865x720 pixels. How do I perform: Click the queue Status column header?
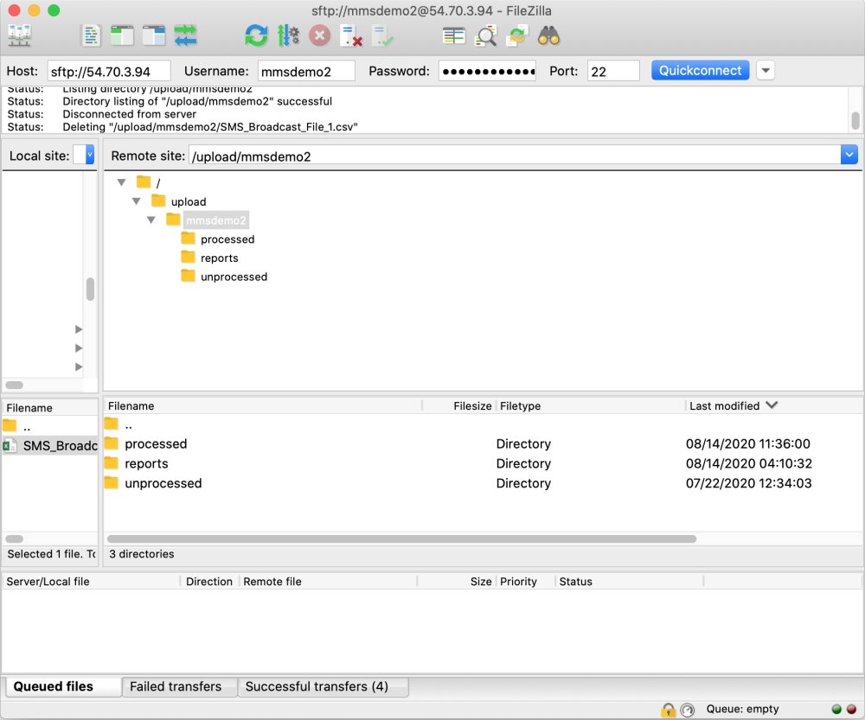(x=629, y=581)
